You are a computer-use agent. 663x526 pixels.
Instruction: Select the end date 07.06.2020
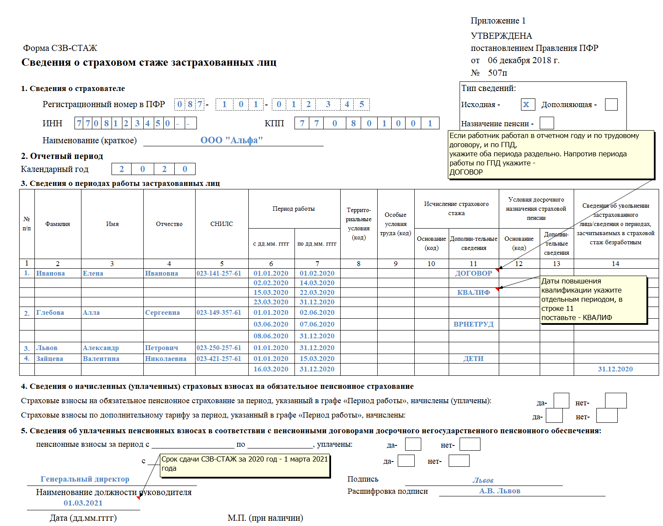coord(317,324)
